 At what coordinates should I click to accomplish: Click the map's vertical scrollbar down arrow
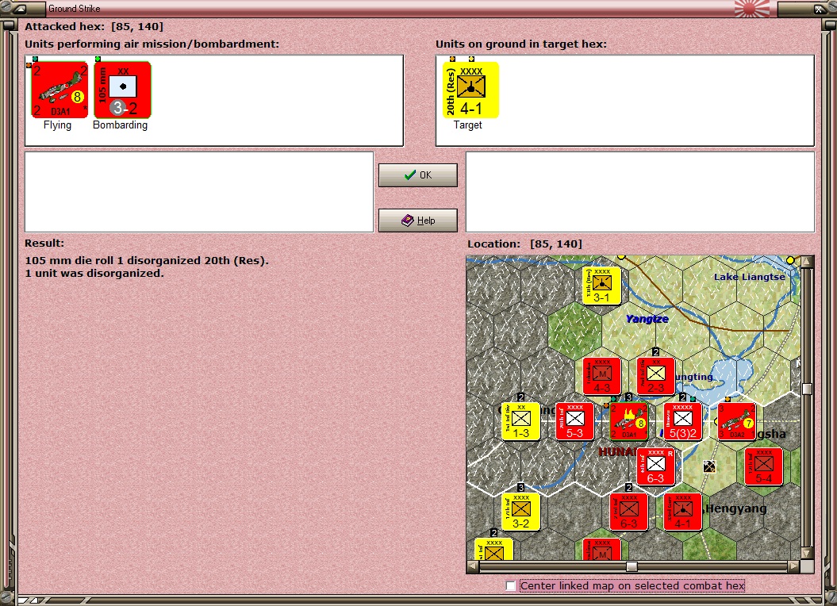coord(807,553)
